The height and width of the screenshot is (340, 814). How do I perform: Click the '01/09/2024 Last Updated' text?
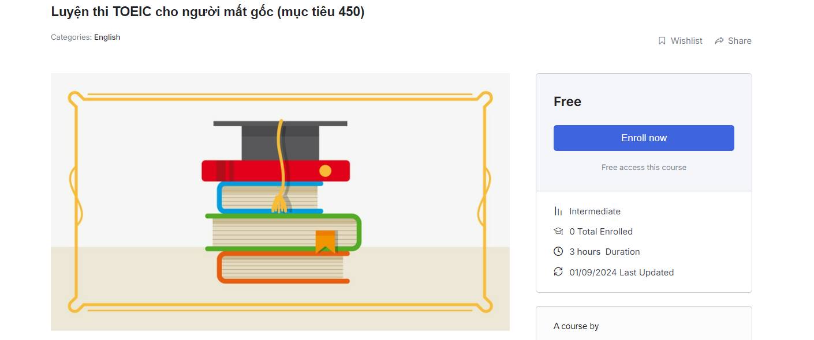(621, 272)
